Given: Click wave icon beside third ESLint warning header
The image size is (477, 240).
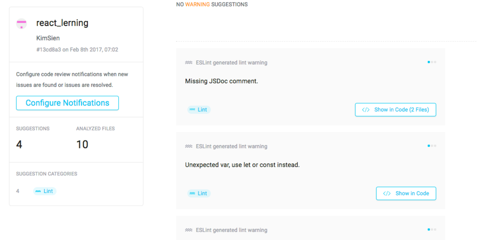Looking at the screenshot, I should (x=189, y=230).
